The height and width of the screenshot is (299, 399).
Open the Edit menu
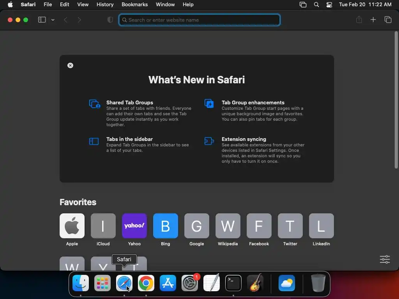coord(64,4)
